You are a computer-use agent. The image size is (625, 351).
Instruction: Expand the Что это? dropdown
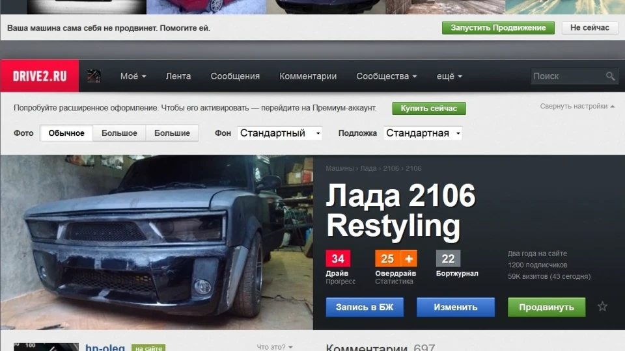275,347
